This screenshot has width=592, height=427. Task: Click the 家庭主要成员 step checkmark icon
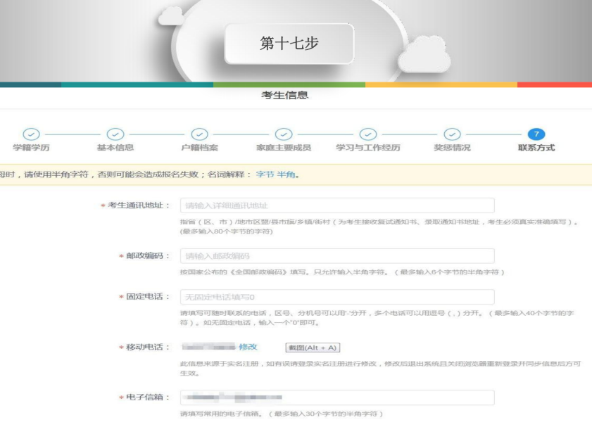[x=284, y=133]
